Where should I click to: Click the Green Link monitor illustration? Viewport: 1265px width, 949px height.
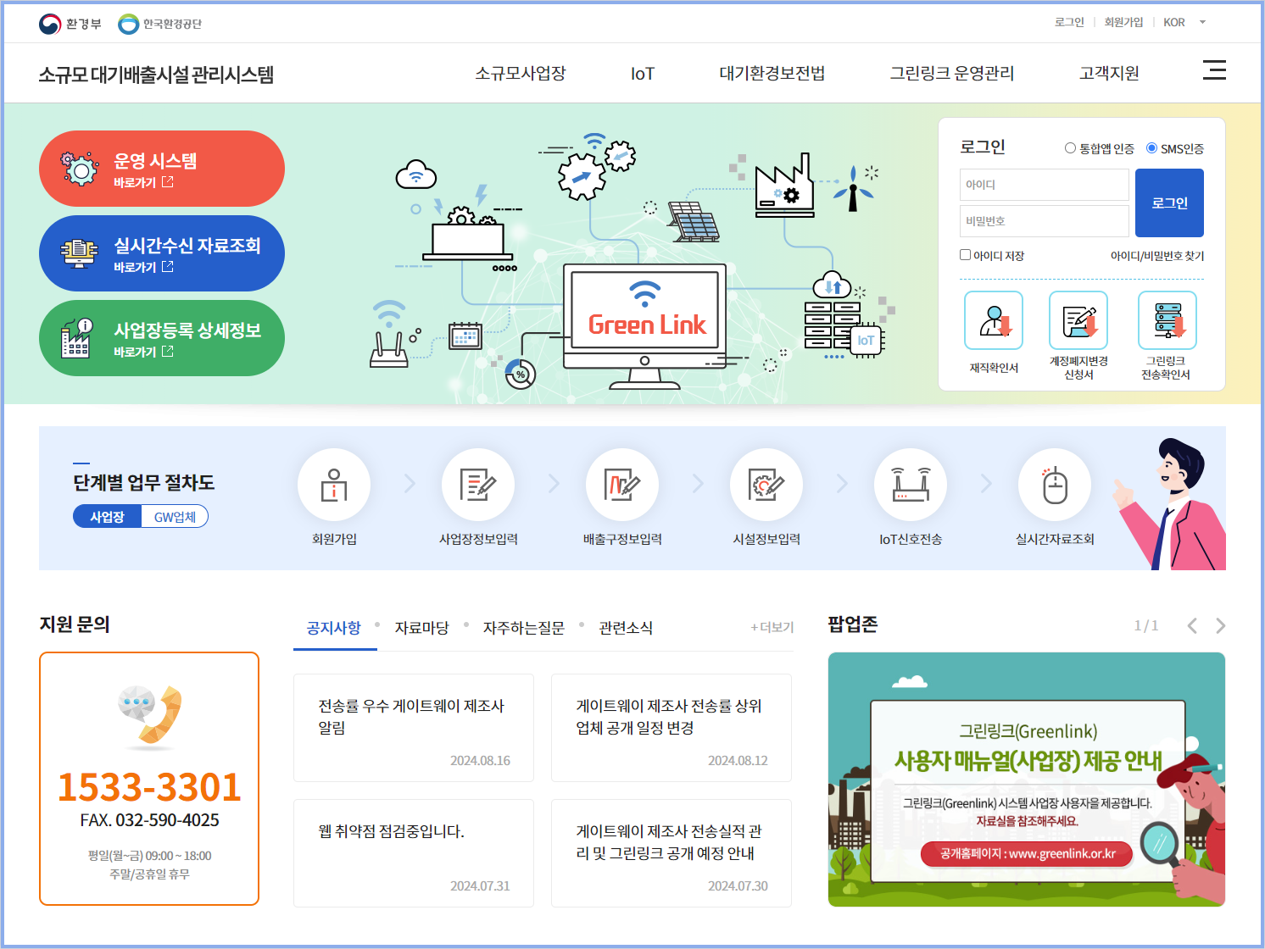645,326
